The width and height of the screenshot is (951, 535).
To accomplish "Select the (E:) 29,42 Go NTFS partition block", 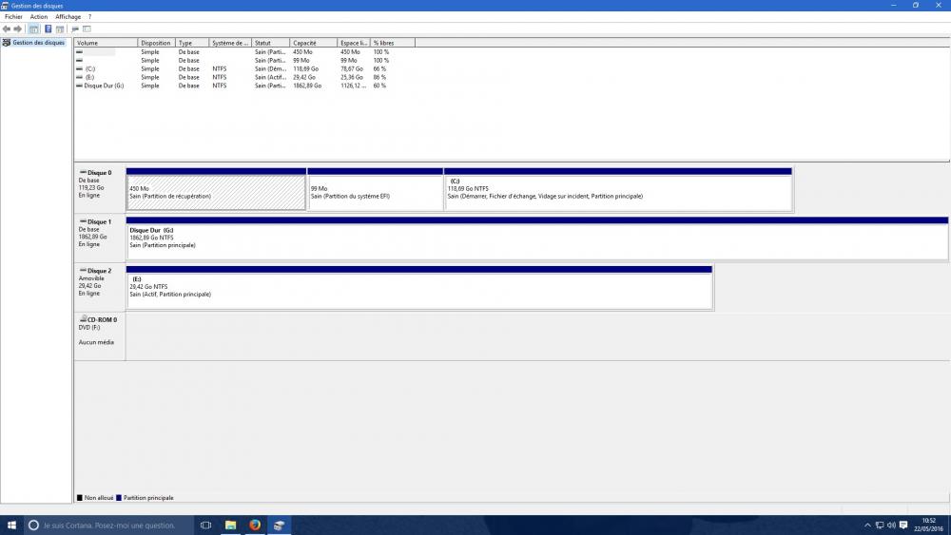I will [419, 288].
